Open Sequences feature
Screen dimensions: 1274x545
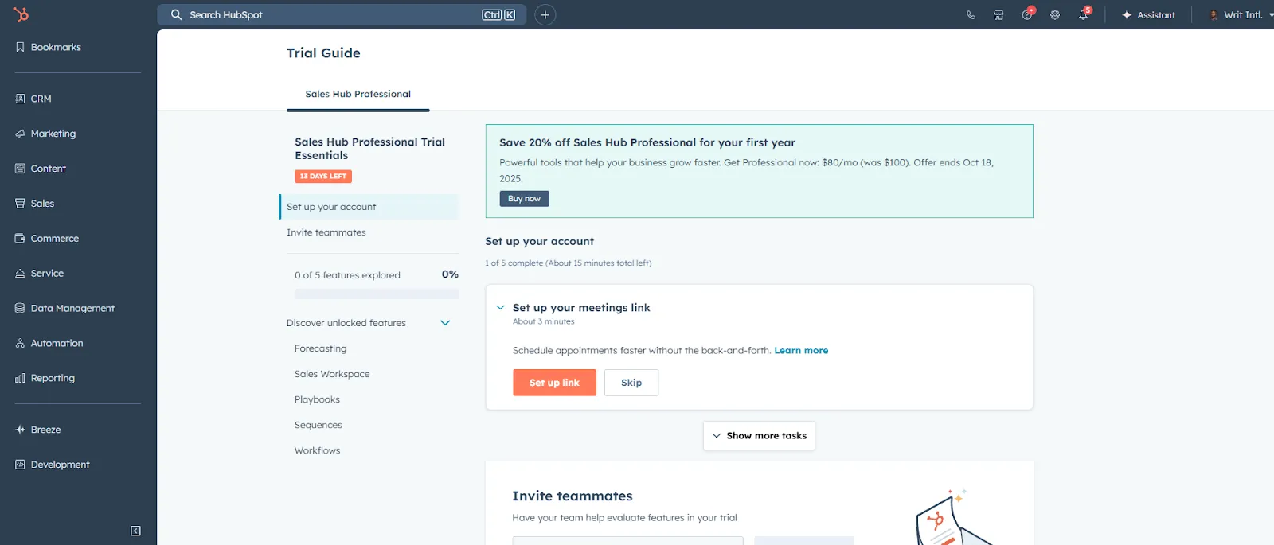pos(318,425)
